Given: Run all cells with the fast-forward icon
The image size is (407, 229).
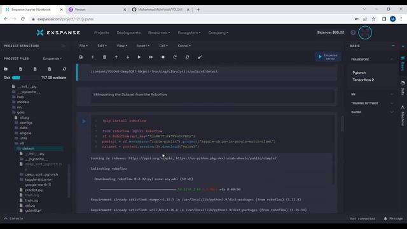Looking at the screenshot, I should (x=151, y=57).
